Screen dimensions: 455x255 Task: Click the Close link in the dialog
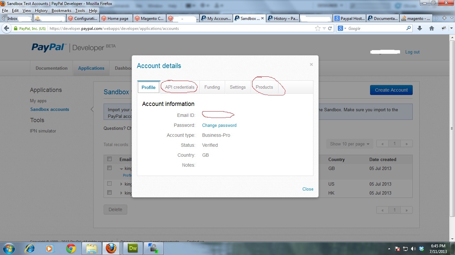[x=308, y=189]
